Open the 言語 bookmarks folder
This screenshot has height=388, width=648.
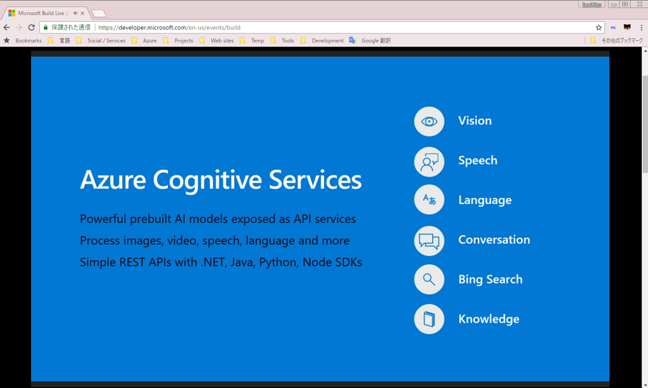[x=59, y=40]
